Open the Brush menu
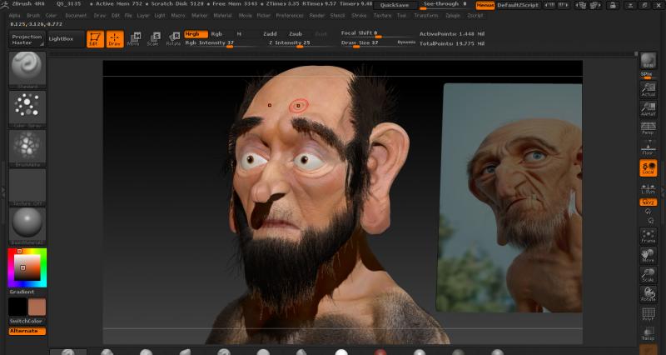The height and width of the screenshot is (355, 666). pyautogui.click(x=33, y=15)
